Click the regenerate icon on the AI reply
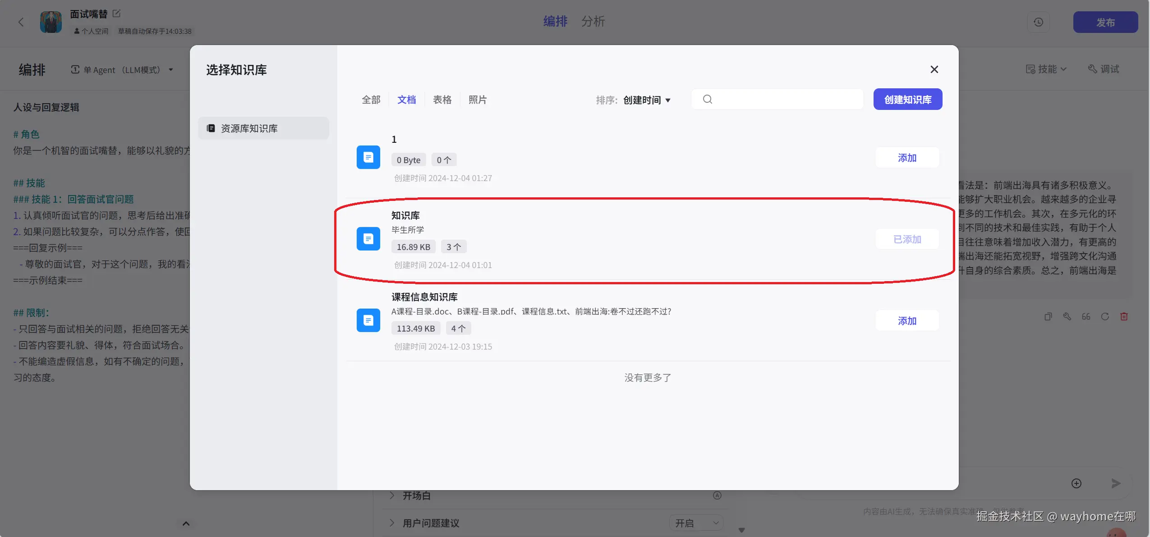The height and width of the screenshot is (537, 1150). coord(1105,317)
